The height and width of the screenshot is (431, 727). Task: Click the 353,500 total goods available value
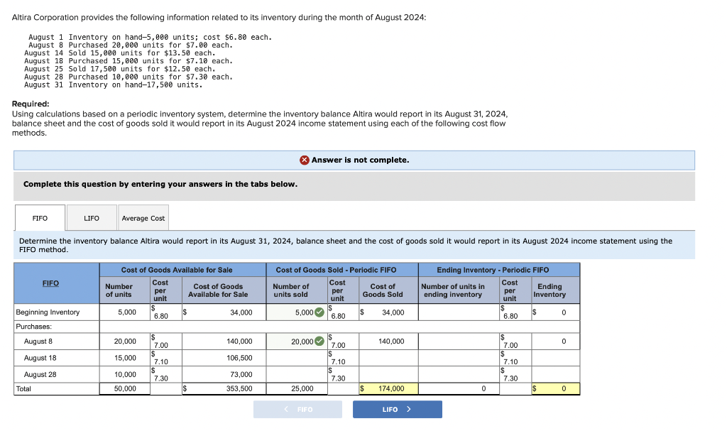click(x=239, y=389)
